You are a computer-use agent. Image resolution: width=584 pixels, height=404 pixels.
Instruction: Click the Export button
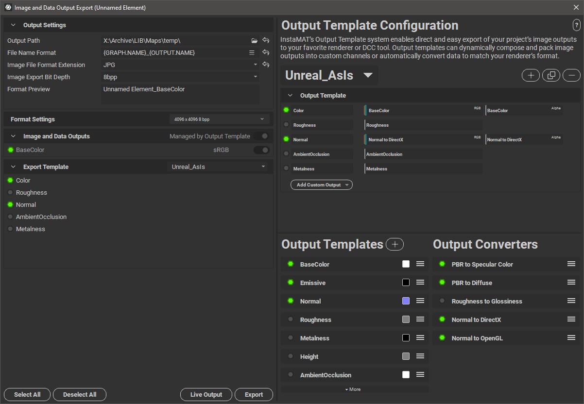pyautogui.click(x=254, y=395)
